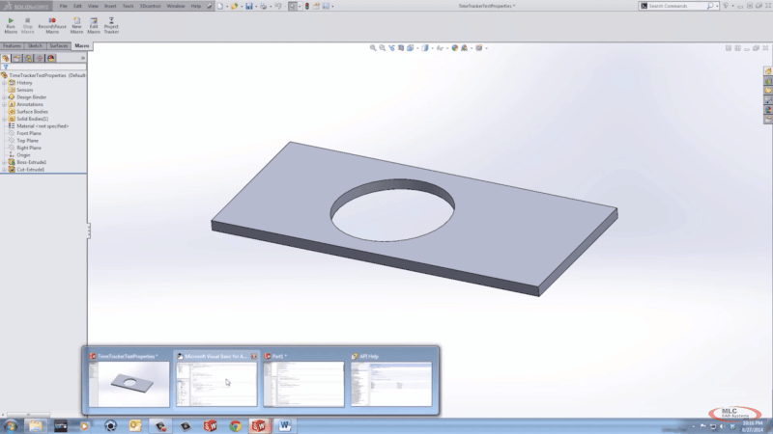Open SolidWorks Resources in task pane
Viewport: 773px width, 434px height.
pyautogui.click(x=768, y=71)
